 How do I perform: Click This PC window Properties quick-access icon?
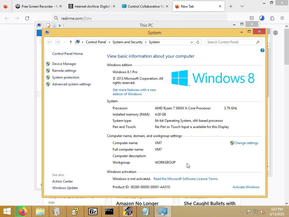pos(48,25)
